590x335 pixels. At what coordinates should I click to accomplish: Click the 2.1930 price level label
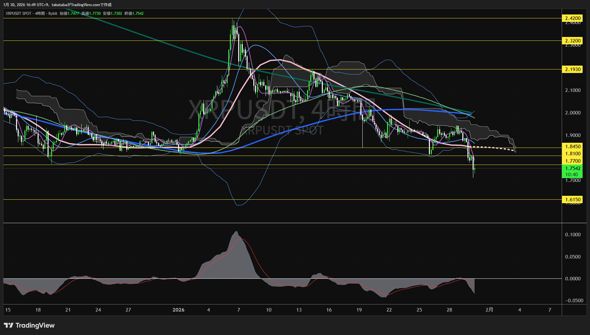coord(573,69)
